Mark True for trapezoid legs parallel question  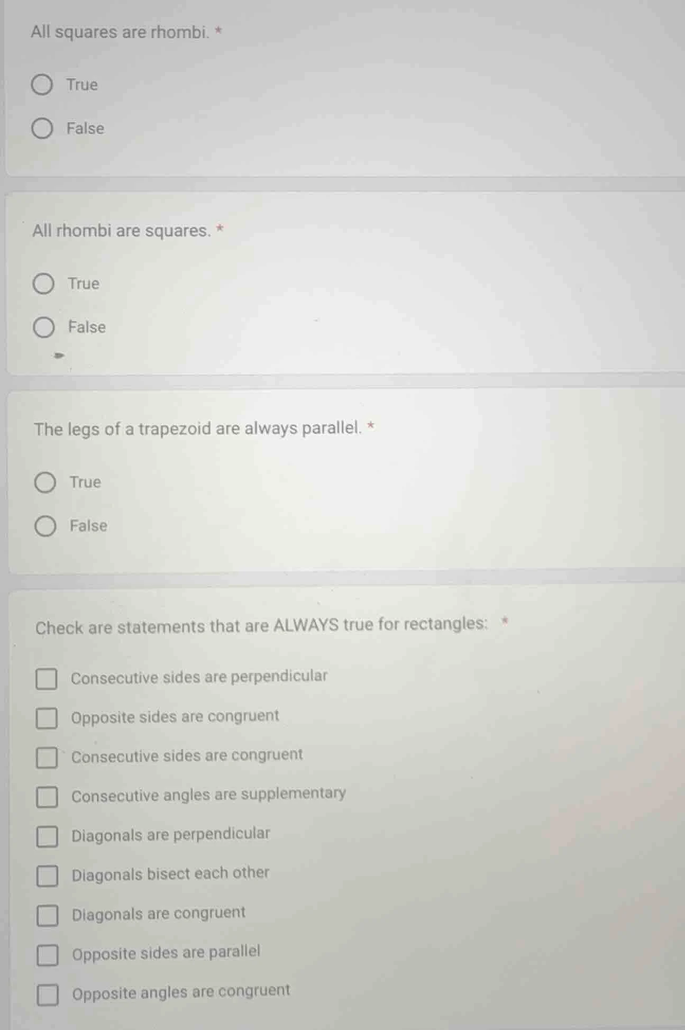tap(45, 482)
